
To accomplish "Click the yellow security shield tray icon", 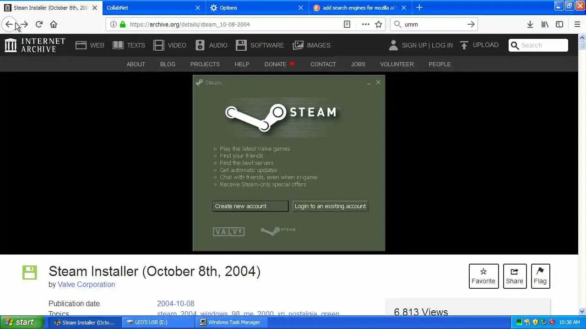I will 535,322.
